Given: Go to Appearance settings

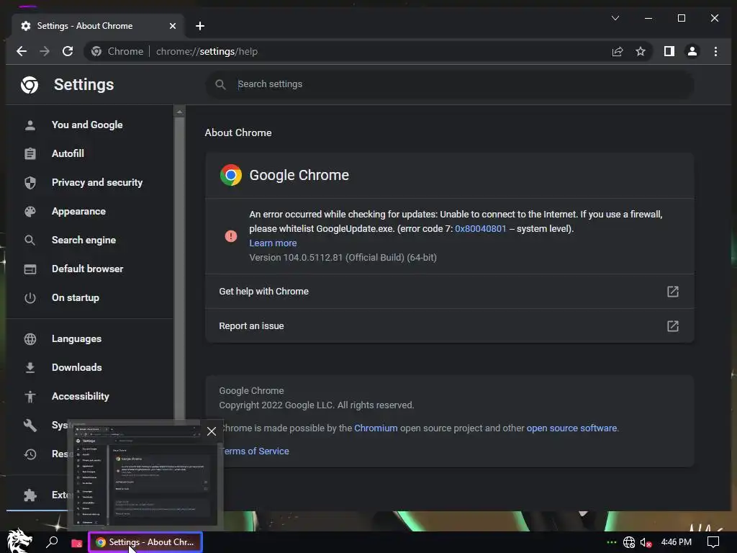Looking at the screenshot, I should 78,211.
